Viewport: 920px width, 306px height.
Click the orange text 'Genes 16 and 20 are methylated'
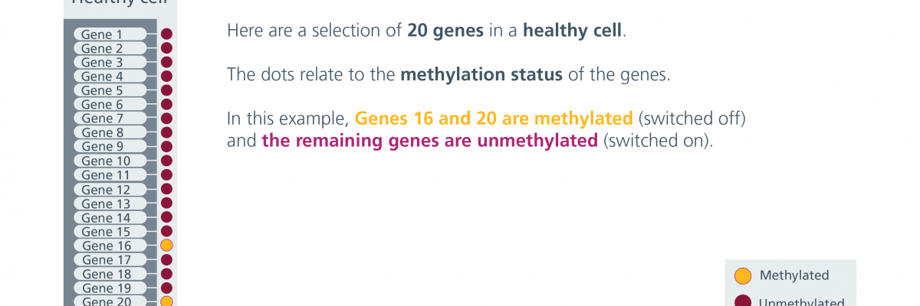coord(495,119)
